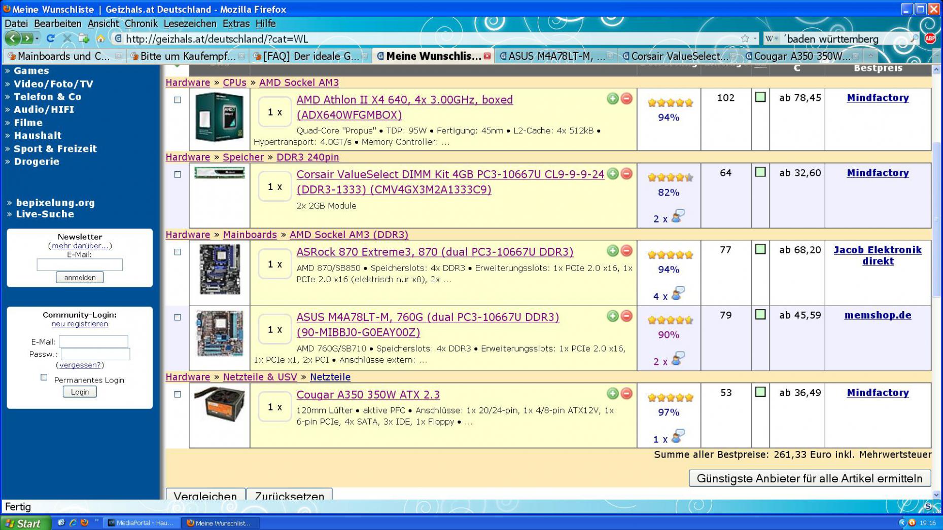The width and height of the screenshot is (943, 530).
Task: Reload the page using the refresh icon
Action: tap(50, 39)
